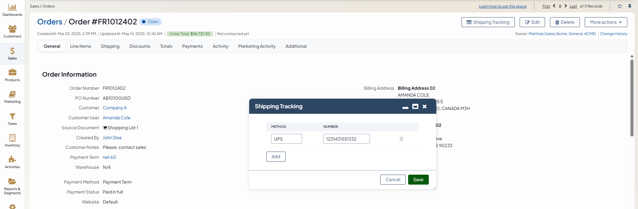This screenshot has height=209, width=638.
Task: Open the Activity tab
Action: click(221, 46)
